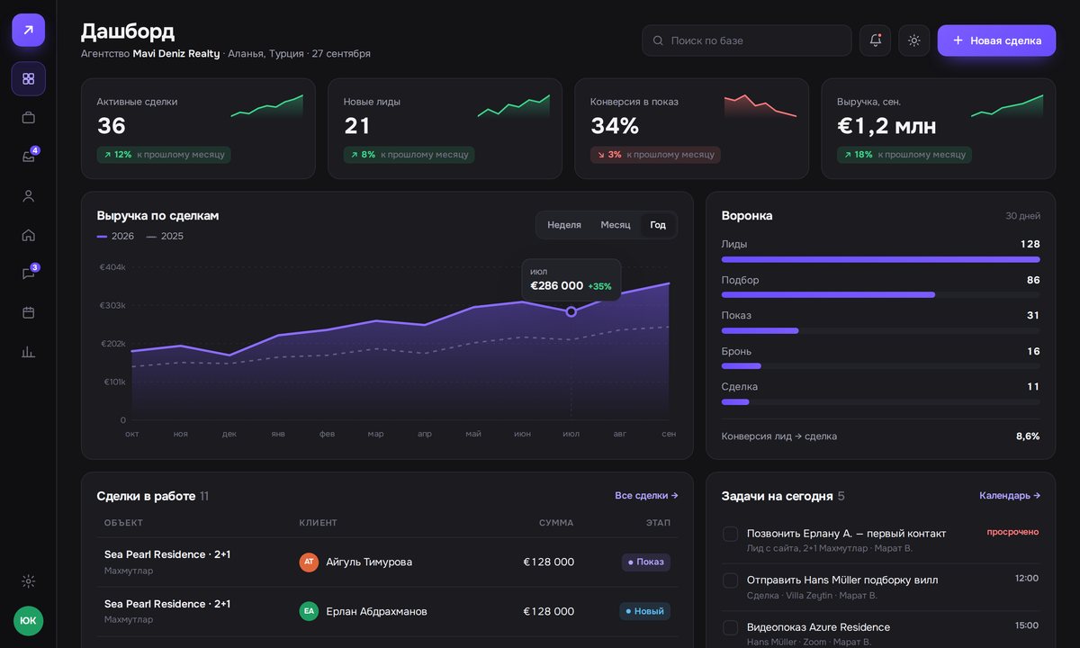Click the app logo arrow icon
The width and height of the screenshot is (1080, 648).
pos(28,30)
